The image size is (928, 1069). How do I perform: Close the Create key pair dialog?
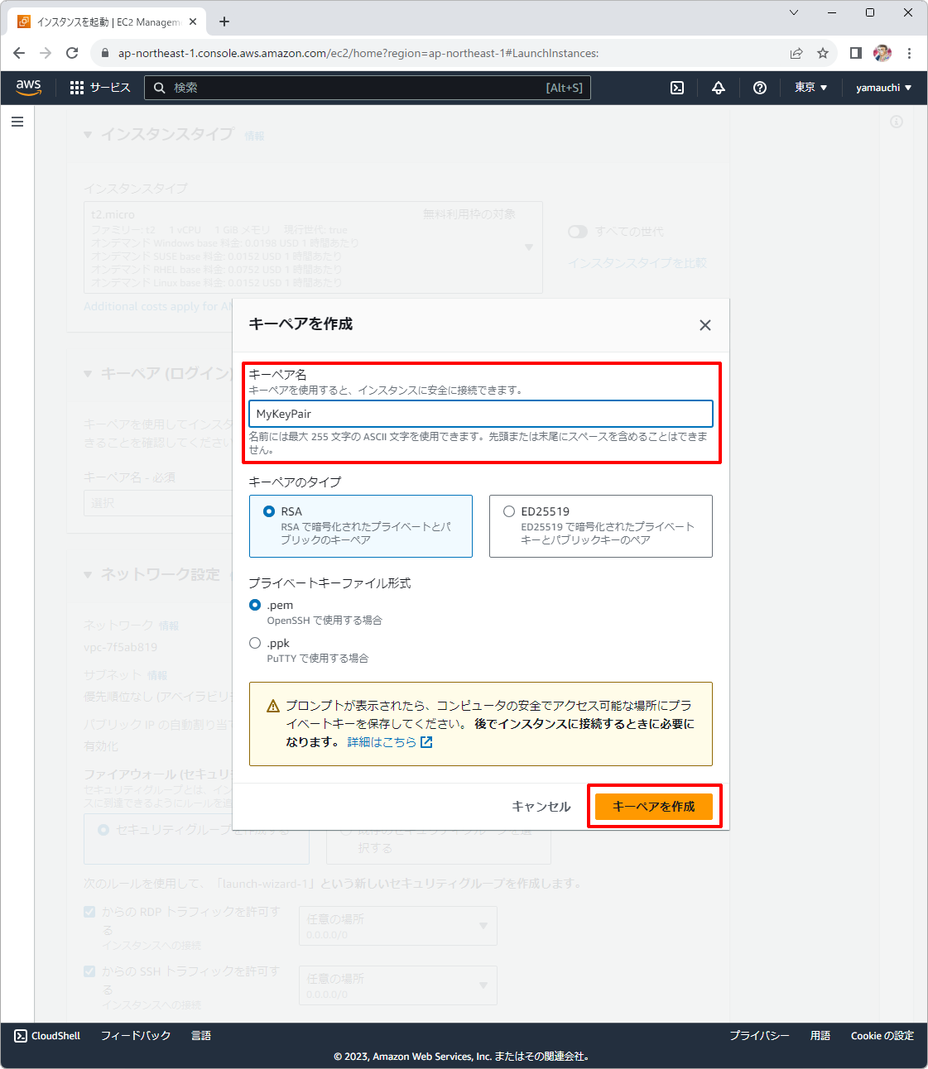pyautogui.click(x=705, y=325)
